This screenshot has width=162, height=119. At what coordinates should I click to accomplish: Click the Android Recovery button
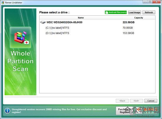pos(116,12)
